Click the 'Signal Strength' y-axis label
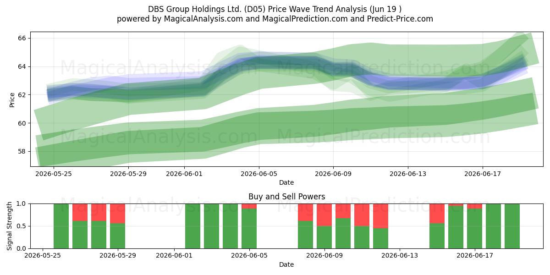 pyautogui.click(x=10, y=226)
